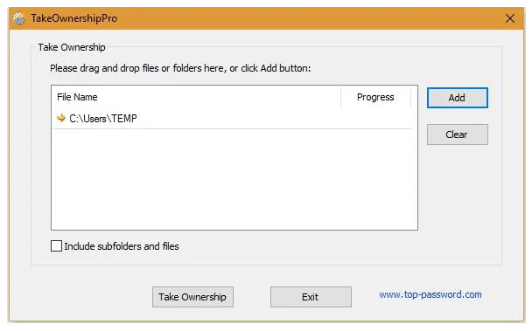Click the Progress cell of C:\Users\TEMP row
Viewport: 532px width, 331px height.
click(x=376, y=119)
